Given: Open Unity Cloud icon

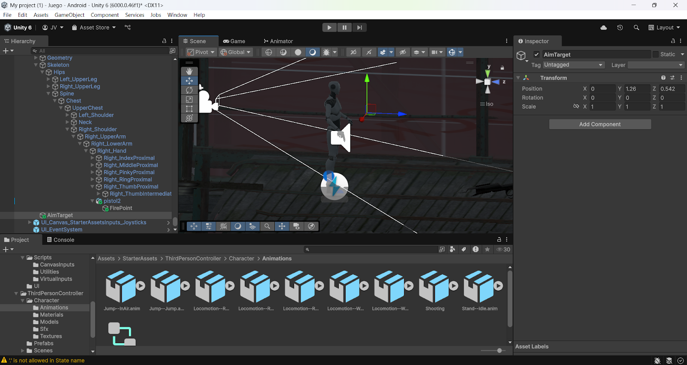Looking at the screenshot, I should click(x=604, y=27).
